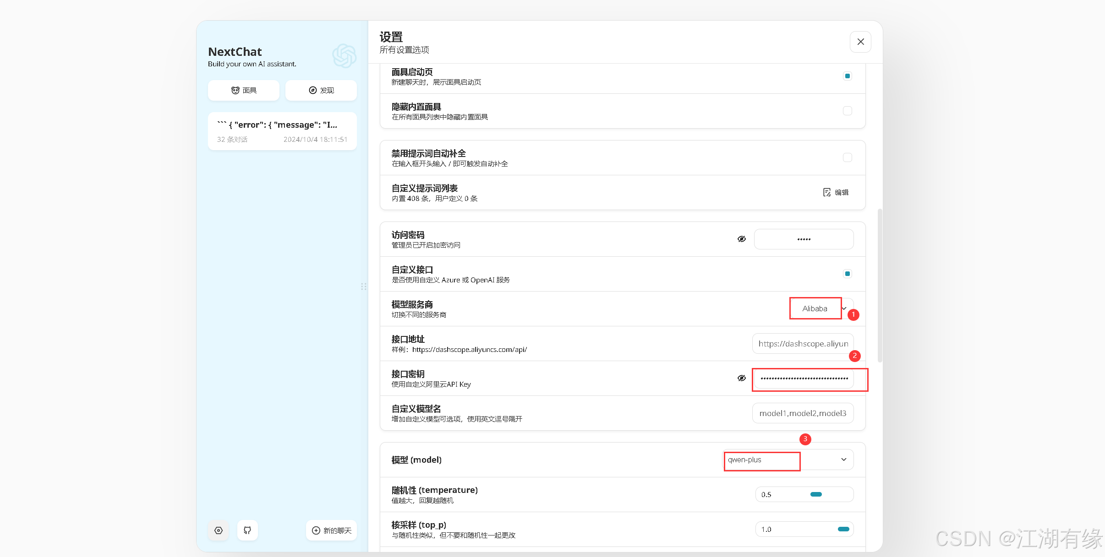This screenshot has height=557, width=1105.
Task: Click the ChatGPT logo in sidebar
Action: pos(345,56)
